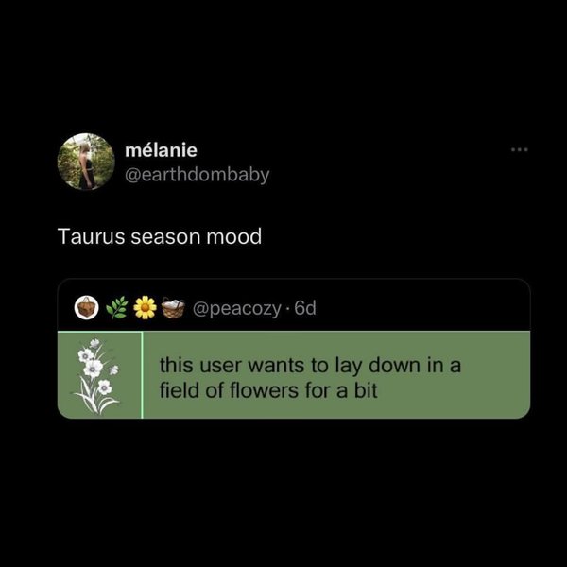Click the yellow blossom flower emoji
The height and width of the screenshot is (567, 567).
(x=145, y=307)
